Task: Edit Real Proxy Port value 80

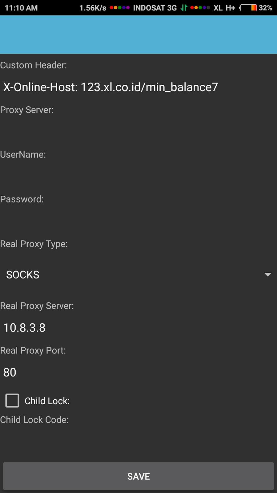Action: tap(138, 373)
